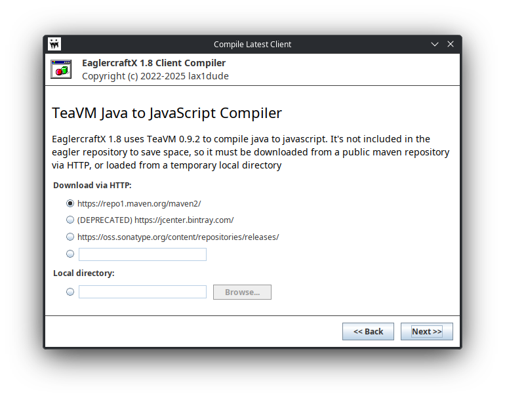Click 'EaglercraftX 1.8 Client Compiler' header text

tap(153, 63)
